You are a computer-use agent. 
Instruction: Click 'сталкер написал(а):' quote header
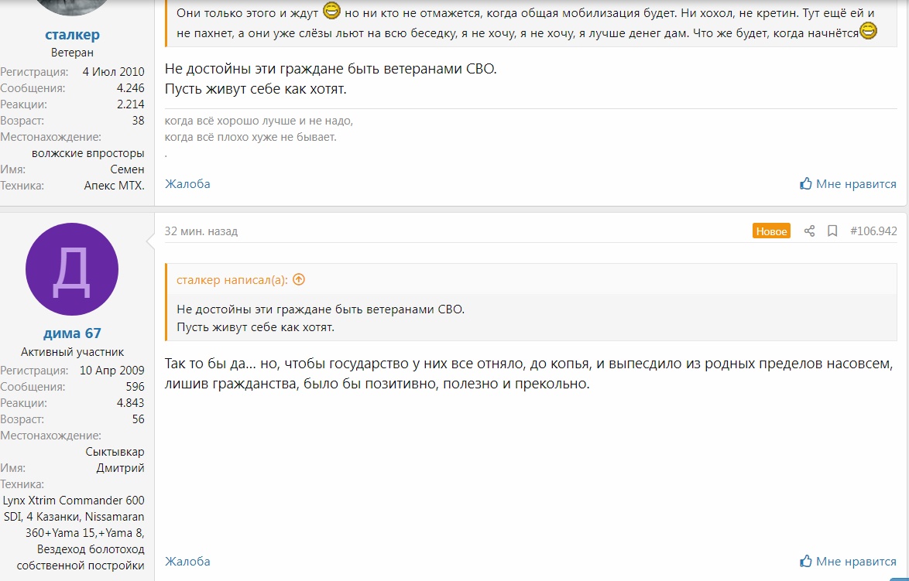(232, 280)
